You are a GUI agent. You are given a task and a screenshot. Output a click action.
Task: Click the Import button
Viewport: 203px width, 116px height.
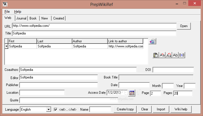(x=161, y=109)
